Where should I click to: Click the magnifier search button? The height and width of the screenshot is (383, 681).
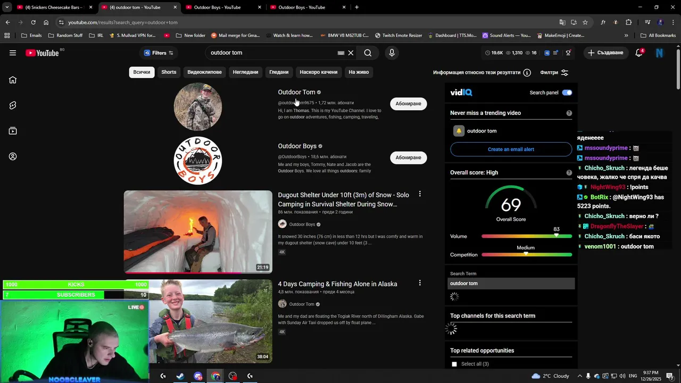[x=368, y=53]
